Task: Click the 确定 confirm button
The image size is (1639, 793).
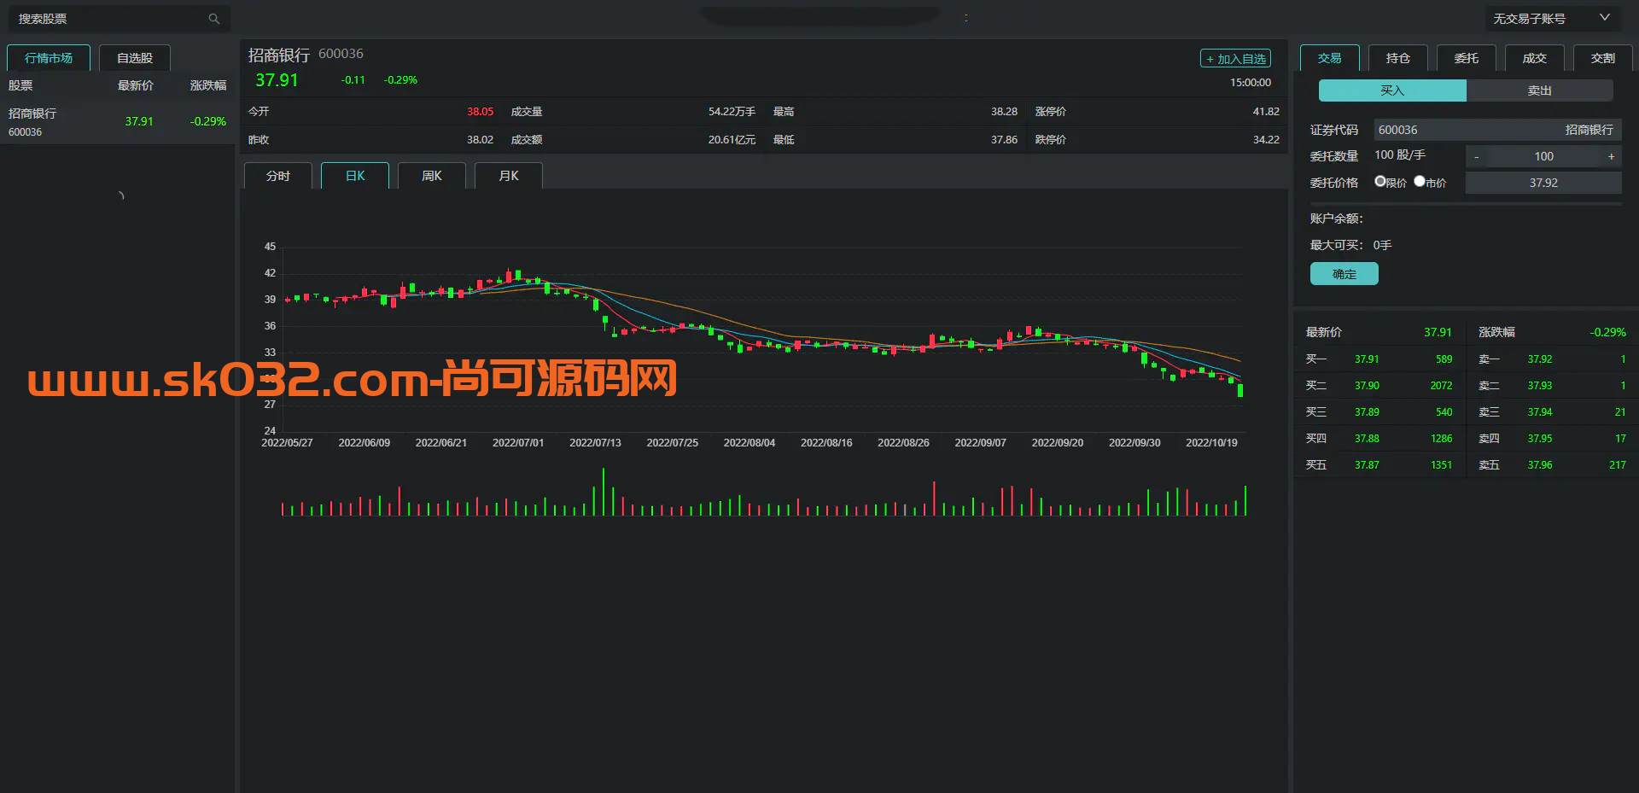Action: tap(1344, 274)
